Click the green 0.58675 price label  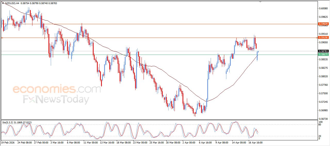[x=323, y=55]
